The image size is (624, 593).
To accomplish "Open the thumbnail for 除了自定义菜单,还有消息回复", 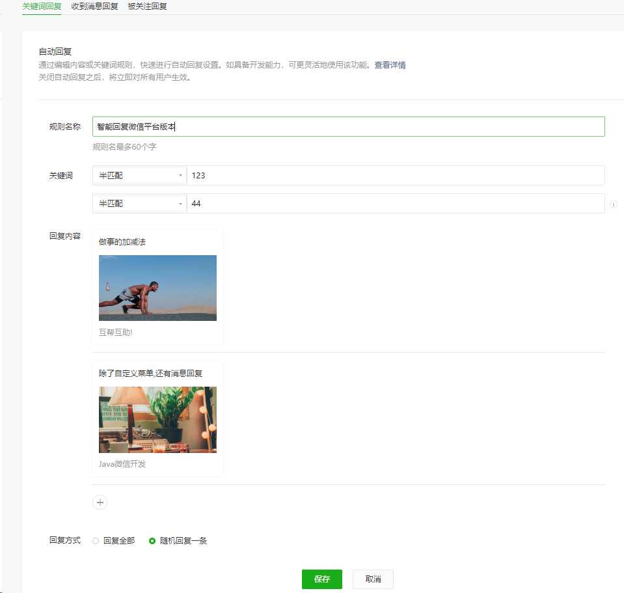I will 157,419.
